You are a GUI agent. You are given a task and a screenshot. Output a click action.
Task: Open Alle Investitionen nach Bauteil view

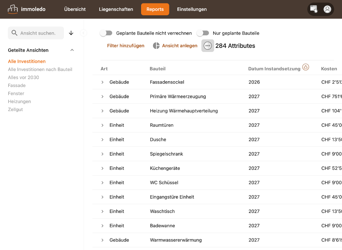click(40, 70)
